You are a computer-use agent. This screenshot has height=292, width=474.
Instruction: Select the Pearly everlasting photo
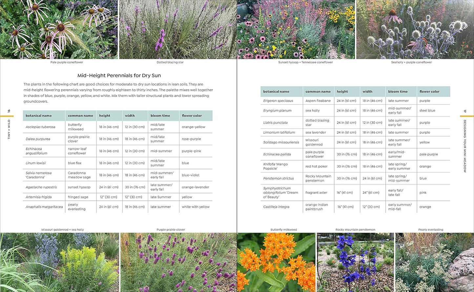click(434, 262)
